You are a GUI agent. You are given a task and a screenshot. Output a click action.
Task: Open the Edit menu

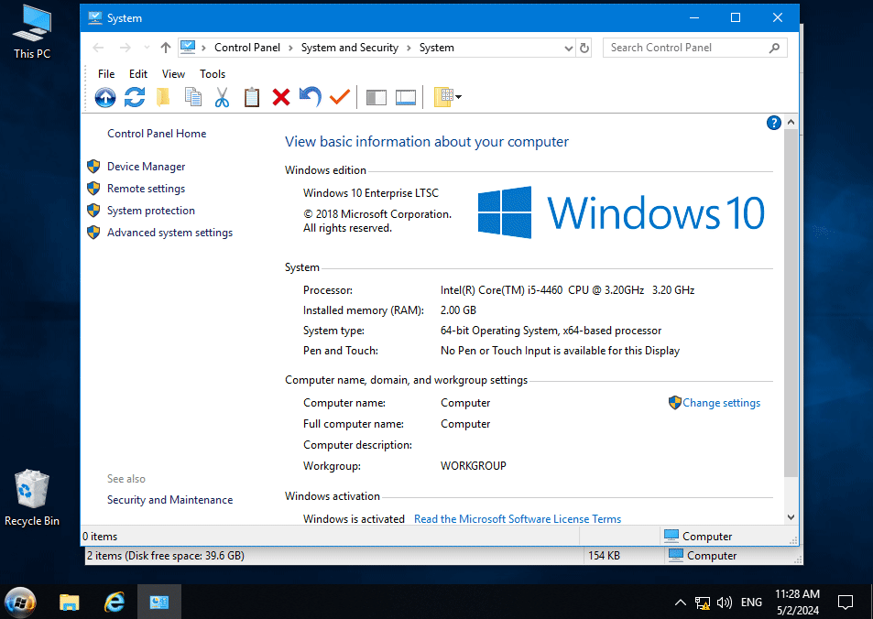point(138,74)
